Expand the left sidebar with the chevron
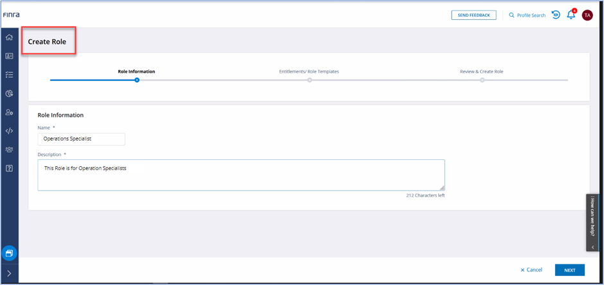The width and height of the screenshot is (604, 285). (9, 273)
